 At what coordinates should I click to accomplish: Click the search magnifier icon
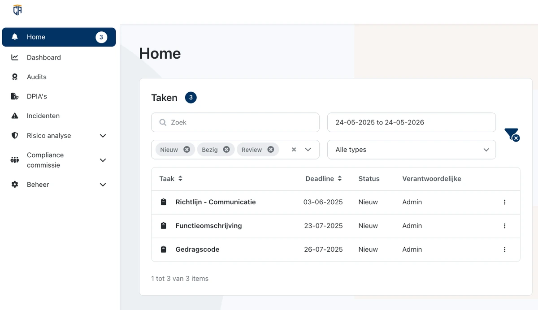(163, 122)
